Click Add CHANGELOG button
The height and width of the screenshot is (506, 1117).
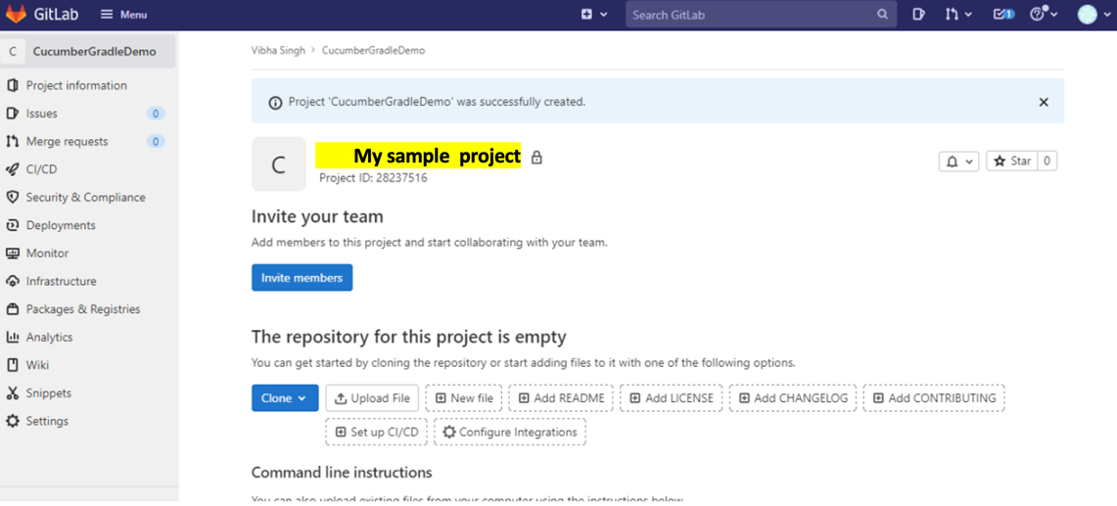coord(794,398)
